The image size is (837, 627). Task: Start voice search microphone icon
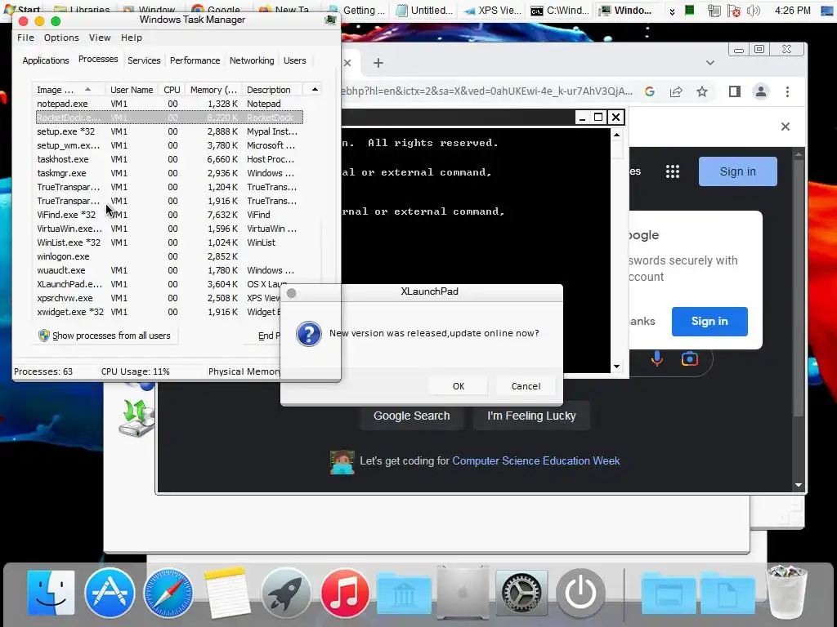pyautogui.click(x=657, y=359)
